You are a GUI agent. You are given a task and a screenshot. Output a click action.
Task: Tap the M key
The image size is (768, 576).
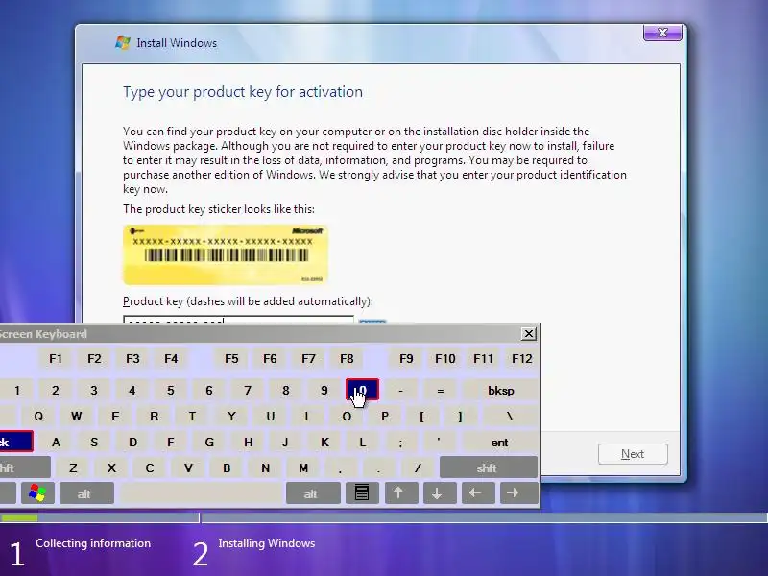pyautogui.click(x=303, y=468)
